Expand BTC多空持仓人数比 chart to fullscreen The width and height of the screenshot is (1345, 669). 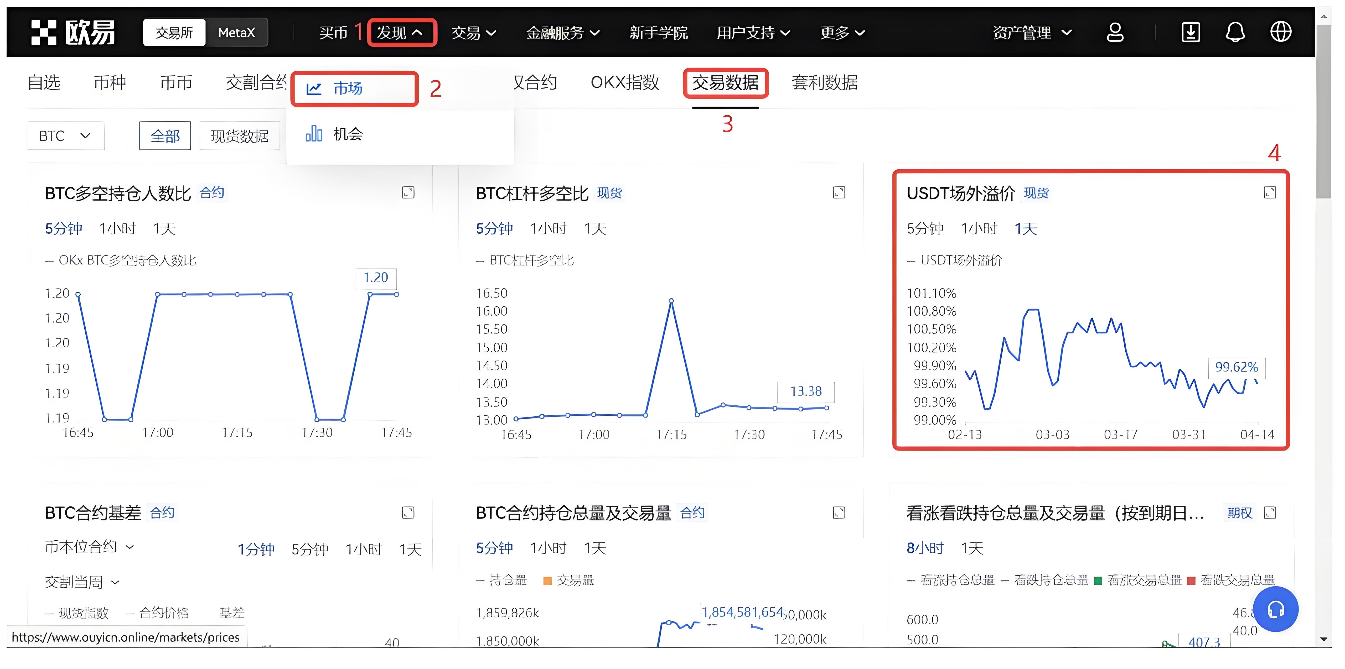(409, 192)
